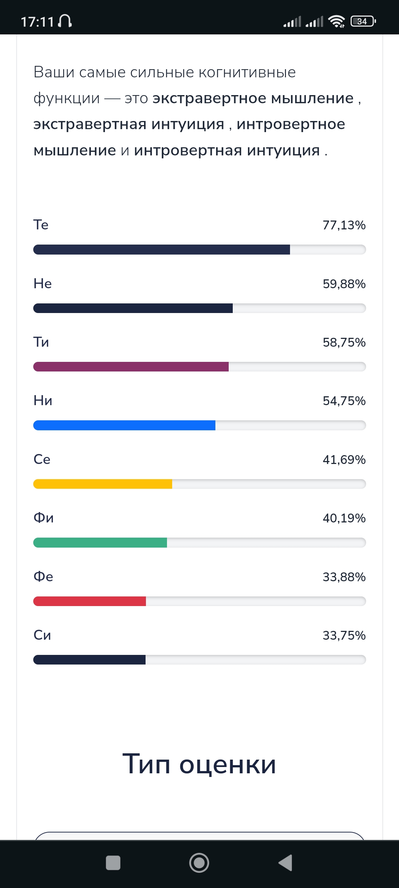Viewport: 399px width, 888px height.
Task: Tap the headphones icon in status bar
Action: click(x=65, y=21)
